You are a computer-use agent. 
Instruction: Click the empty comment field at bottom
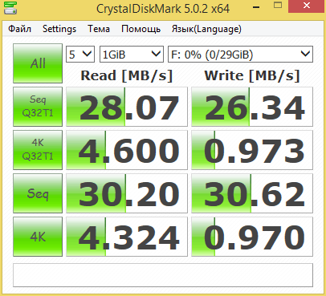[163, 275]
